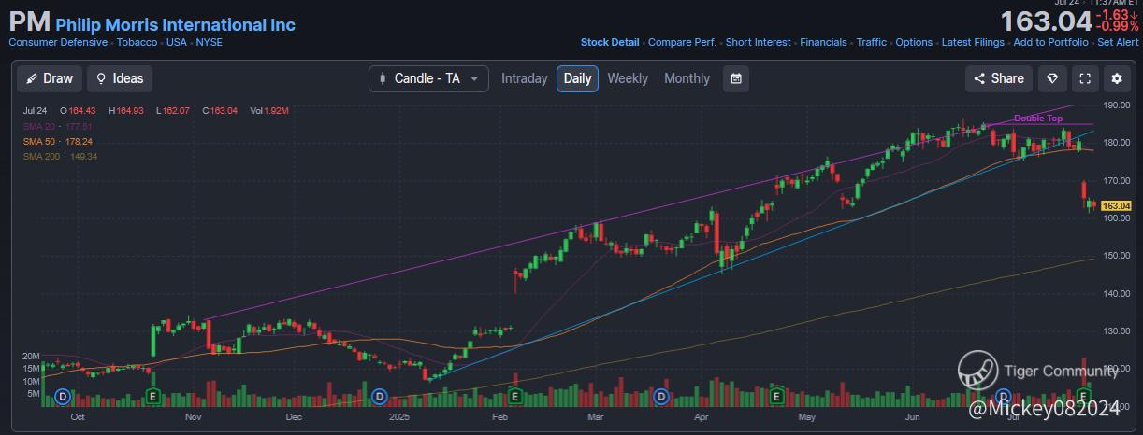Screen dimensions: 1143x435
Task: Enter fullscreen chart mode
Action: (x=1085, y=78)
